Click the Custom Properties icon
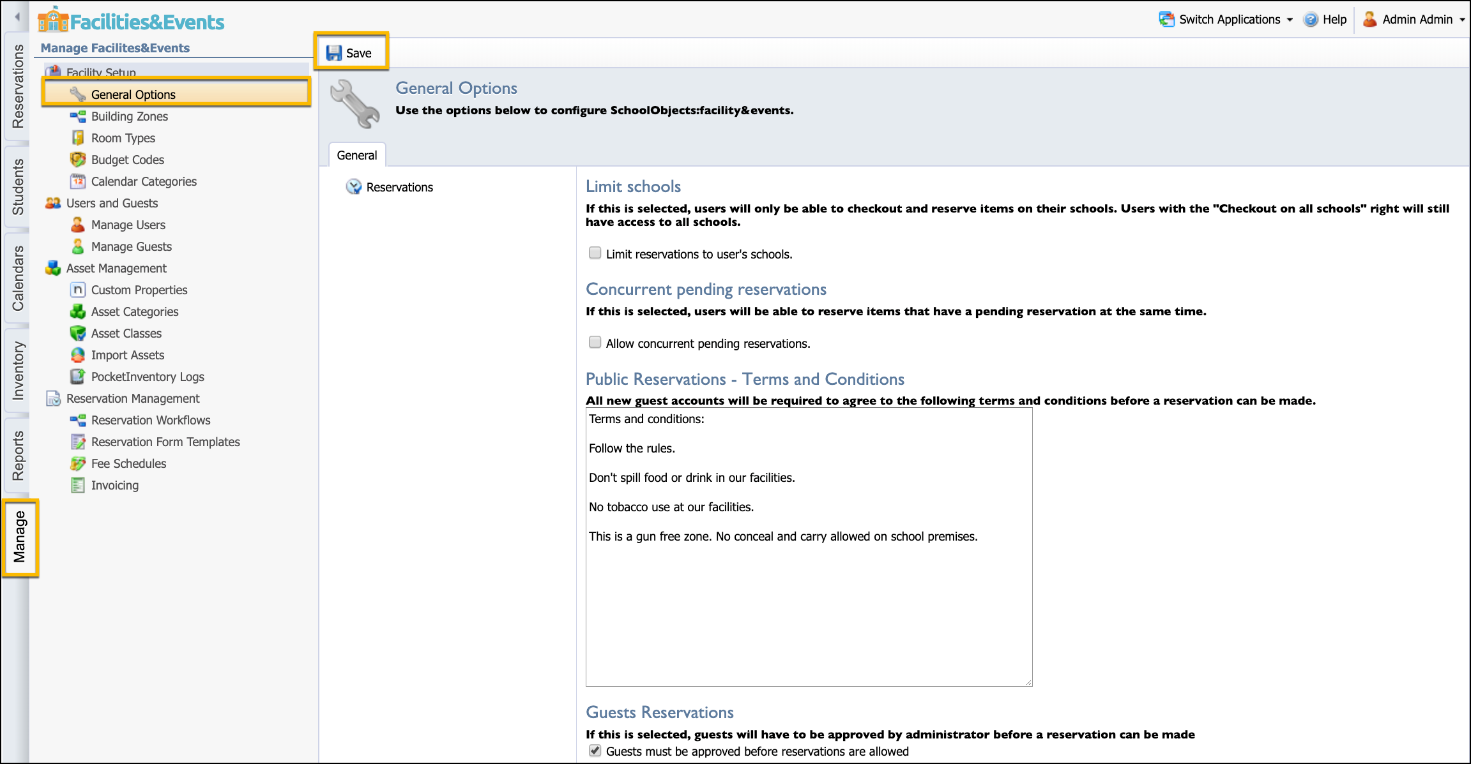The image size is (1471, 764). point(78,290)
